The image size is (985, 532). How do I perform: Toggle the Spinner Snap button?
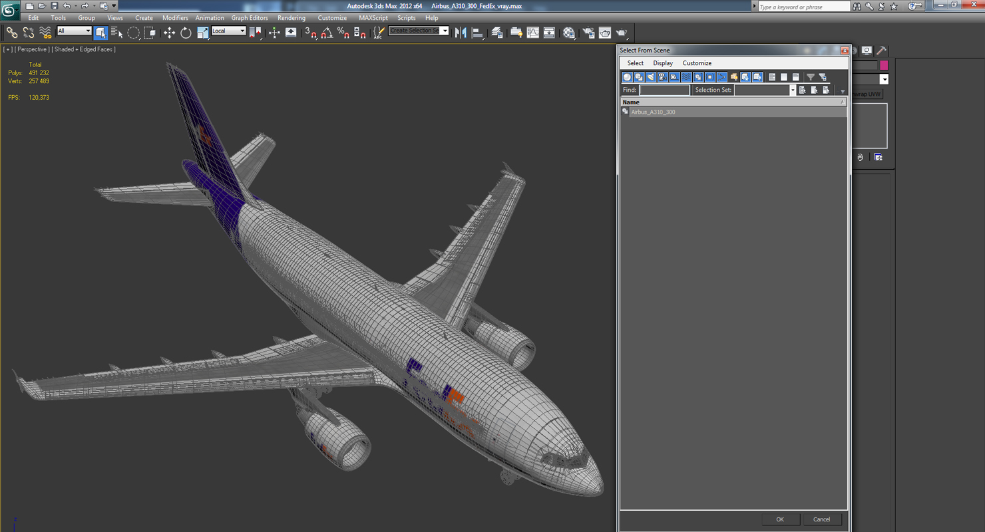click(x=360, y=32)
